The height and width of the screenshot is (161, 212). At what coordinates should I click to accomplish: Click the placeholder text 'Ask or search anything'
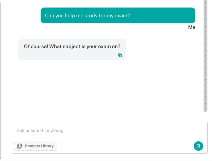pos(40,131)
